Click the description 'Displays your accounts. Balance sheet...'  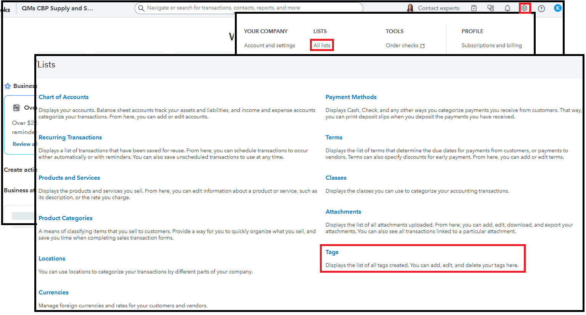click(177, 114)
